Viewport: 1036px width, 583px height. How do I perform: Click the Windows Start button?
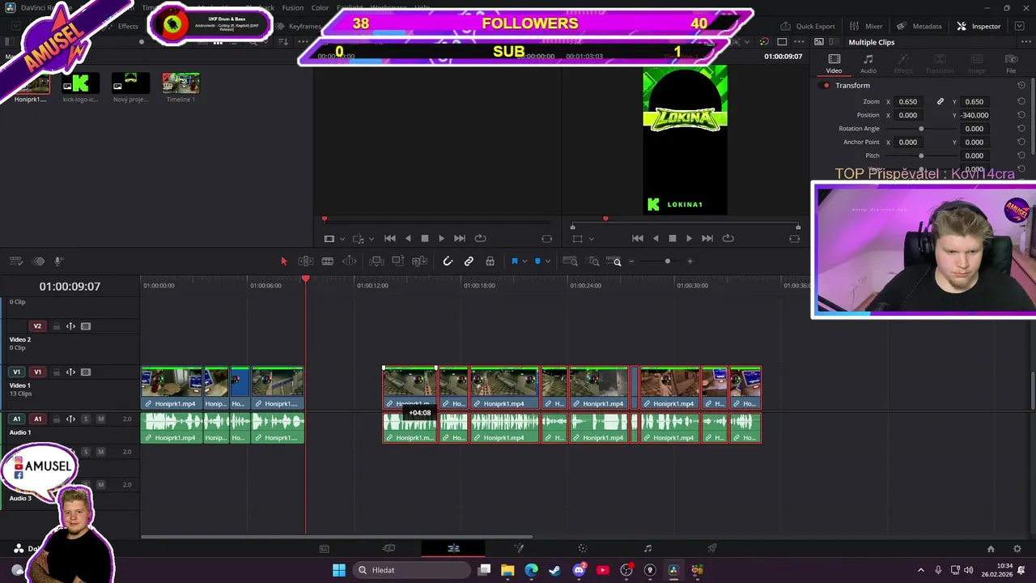(x=339, y=570)
